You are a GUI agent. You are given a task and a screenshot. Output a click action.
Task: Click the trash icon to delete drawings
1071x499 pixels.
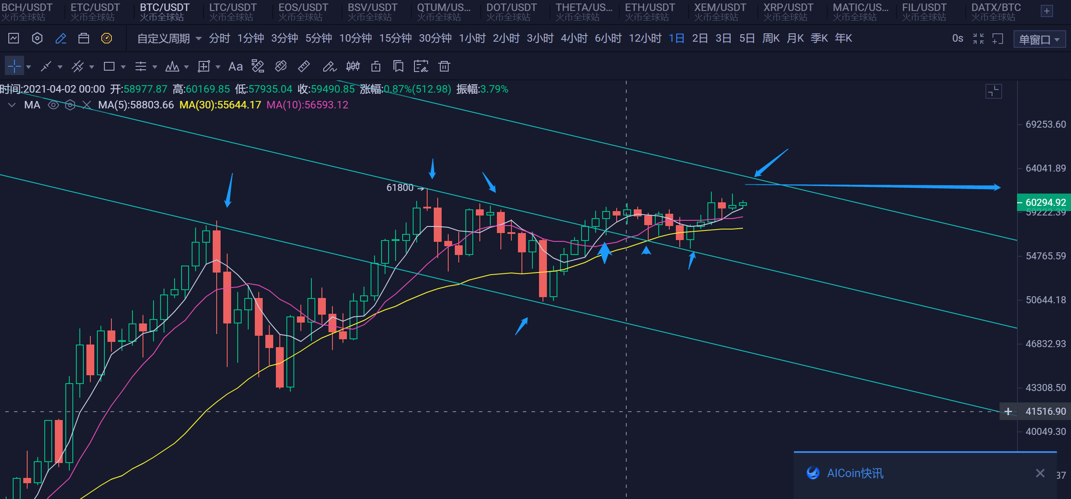pos(444,67)
